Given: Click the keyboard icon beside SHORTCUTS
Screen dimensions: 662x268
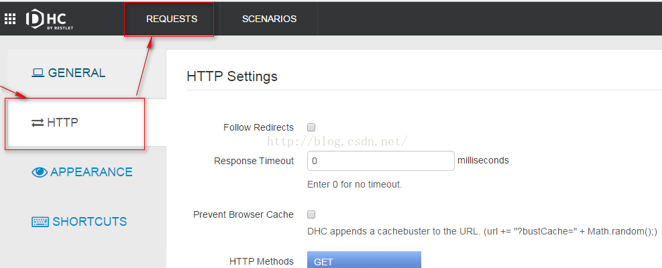Looking at the screenshot, I should click(x=40, y=222).
